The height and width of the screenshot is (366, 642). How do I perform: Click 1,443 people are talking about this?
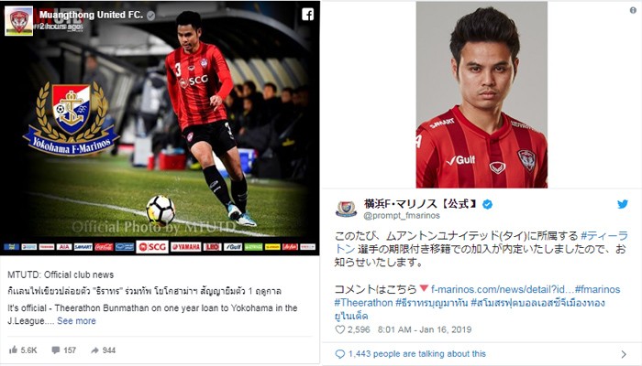(416, 354)
